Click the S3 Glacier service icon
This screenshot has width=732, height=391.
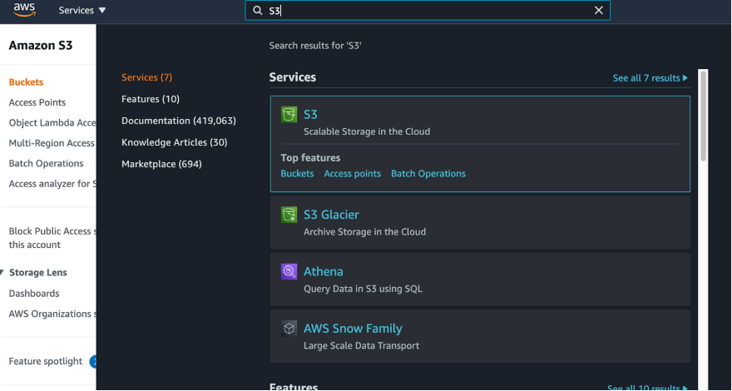[289, 215]
